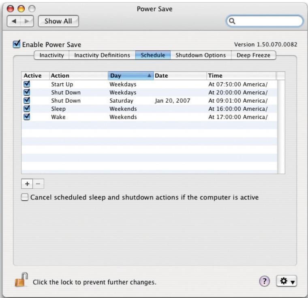
Task: Remove schedule entry with minus button
Action: pos(38,184)
